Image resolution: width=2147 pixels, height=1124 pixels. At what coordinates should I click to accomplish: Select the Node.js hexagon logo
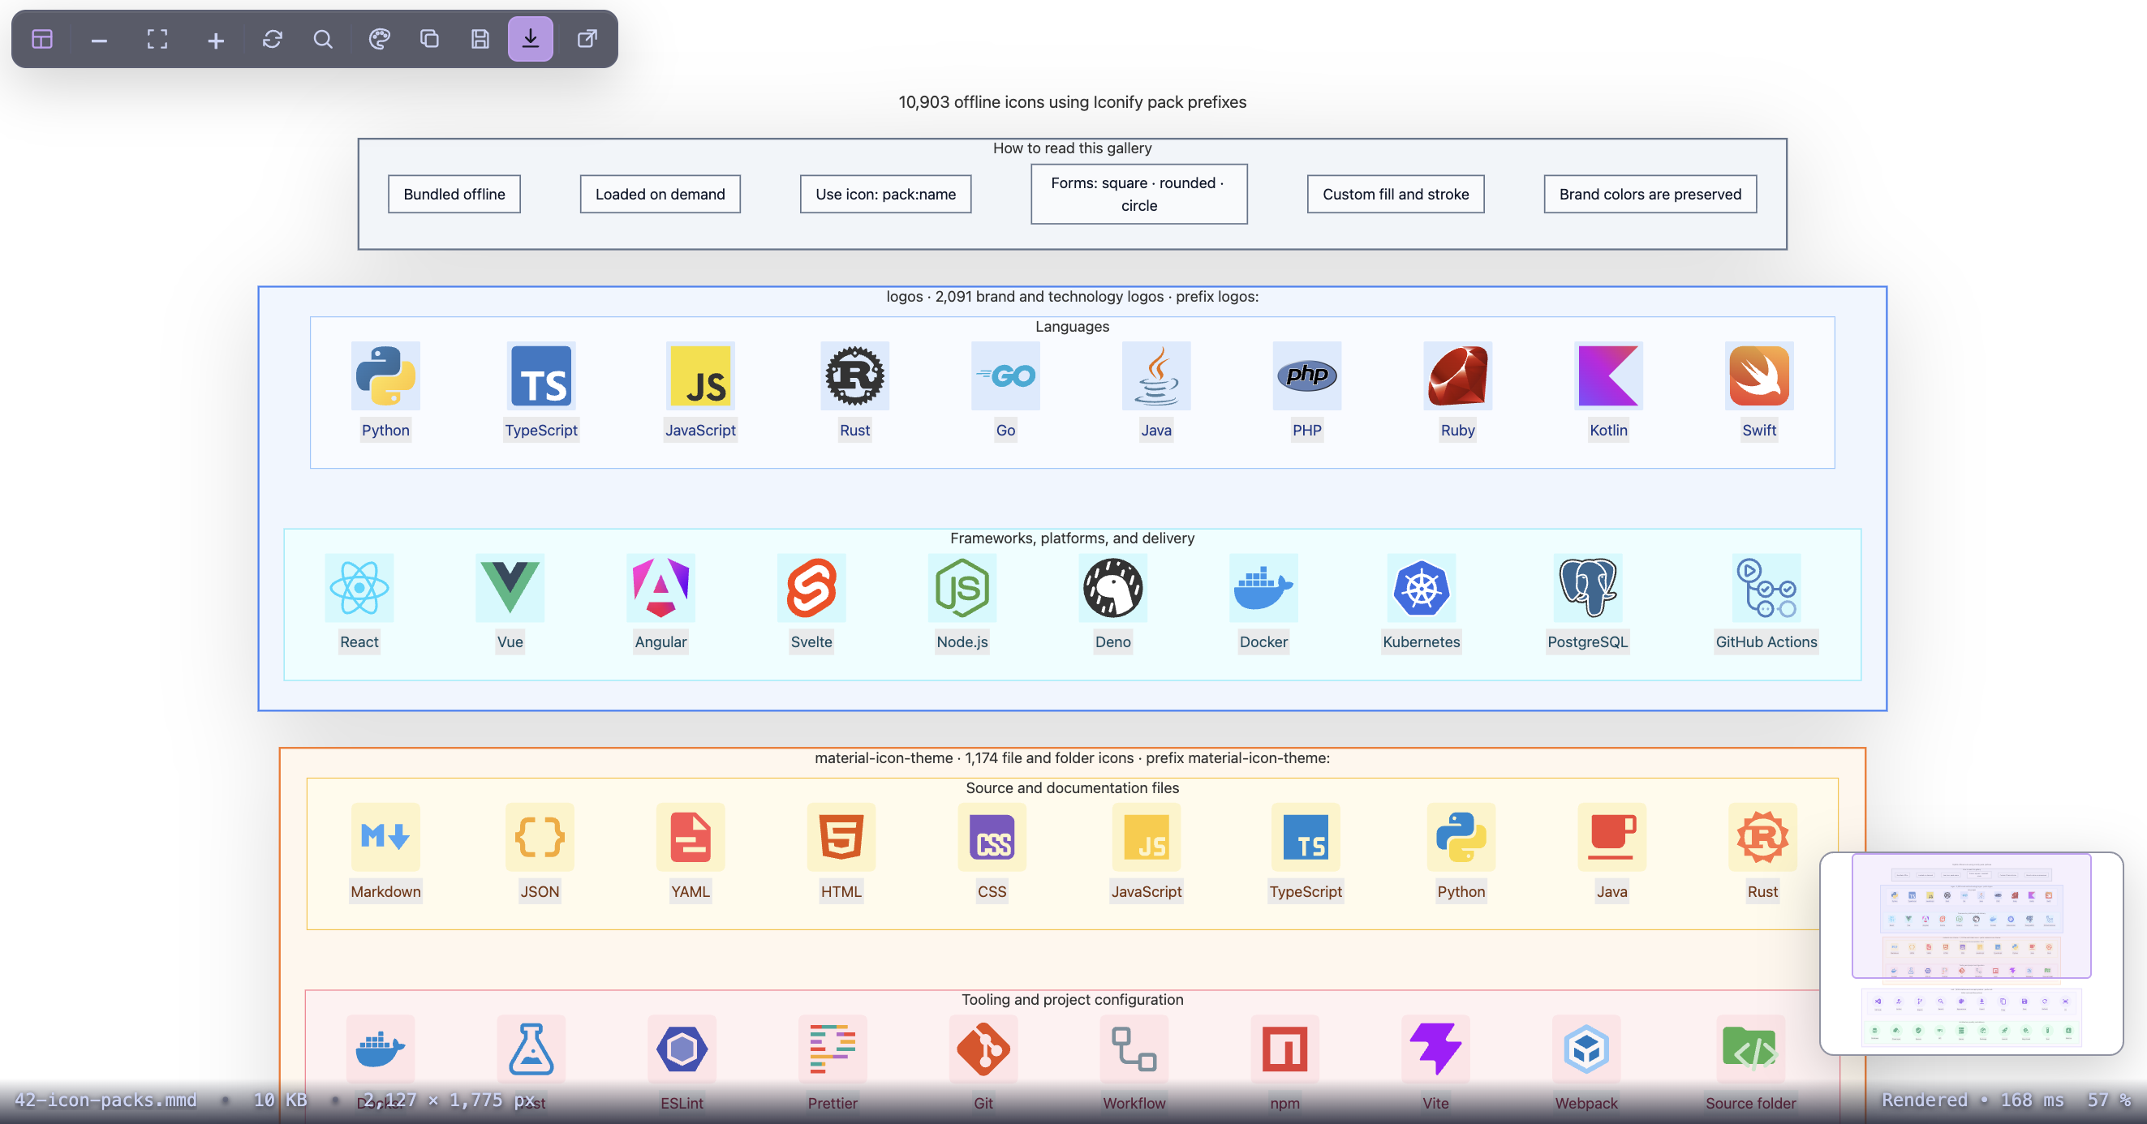coord(962,587)
